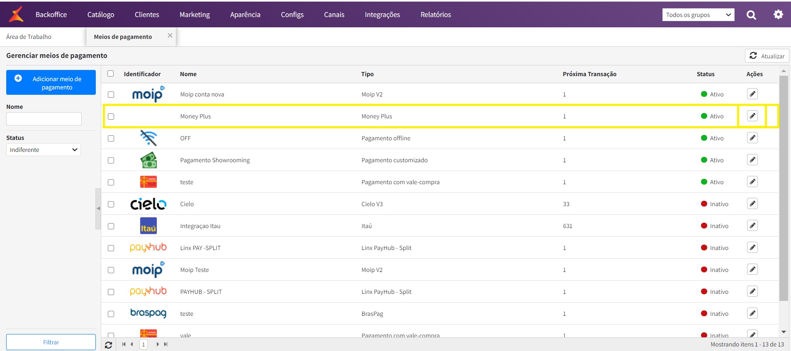Click the Cielo logo thumbnail
This screenshot has width=791, height=351.
[x=148, y=204]
